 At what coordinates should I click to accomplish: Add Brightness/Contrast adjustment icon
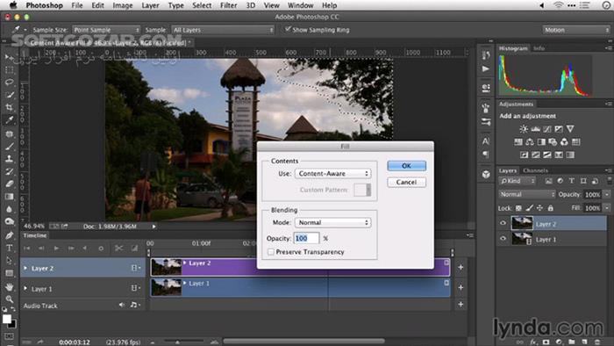pyautogui.click(x=524, y=129)
